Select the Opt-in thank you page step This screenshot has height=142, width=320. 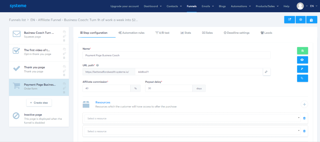(x=37, y=52)
